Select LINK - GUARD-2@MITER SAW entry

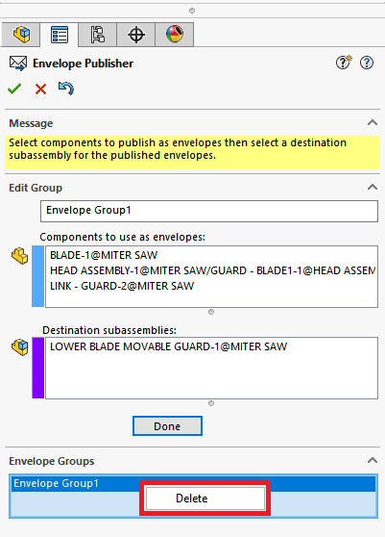(x=122, y=286)
